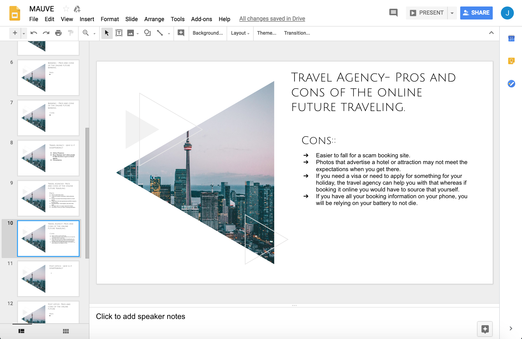Image resolution: width=522 pixels, height=339 pixels.
Task: Select the text box tool
Action: point(119,33)
